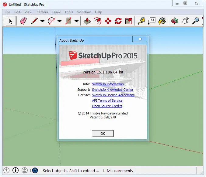Open the View menu

[28, 12]
